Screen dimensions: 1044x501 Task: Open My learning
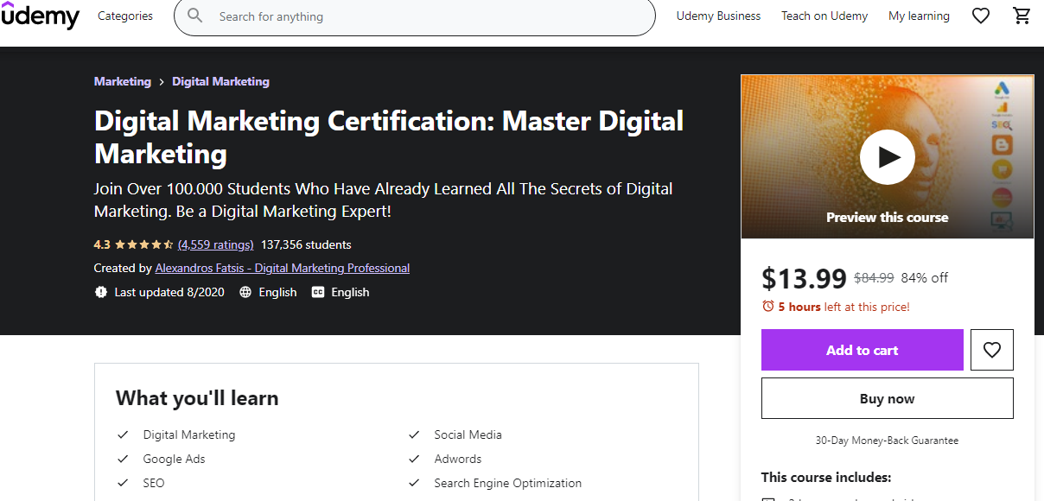919,16
